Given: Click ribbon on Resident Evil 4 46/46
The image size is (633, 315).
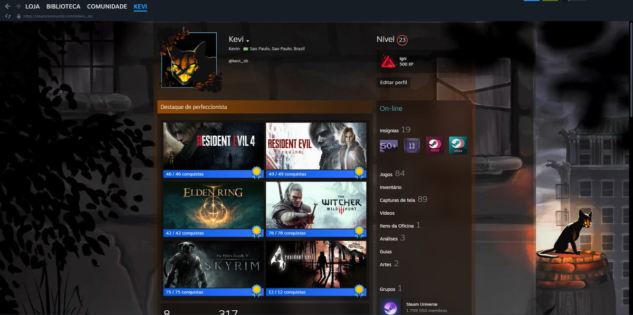Looking at the screenshot, I should click(257, 173).
